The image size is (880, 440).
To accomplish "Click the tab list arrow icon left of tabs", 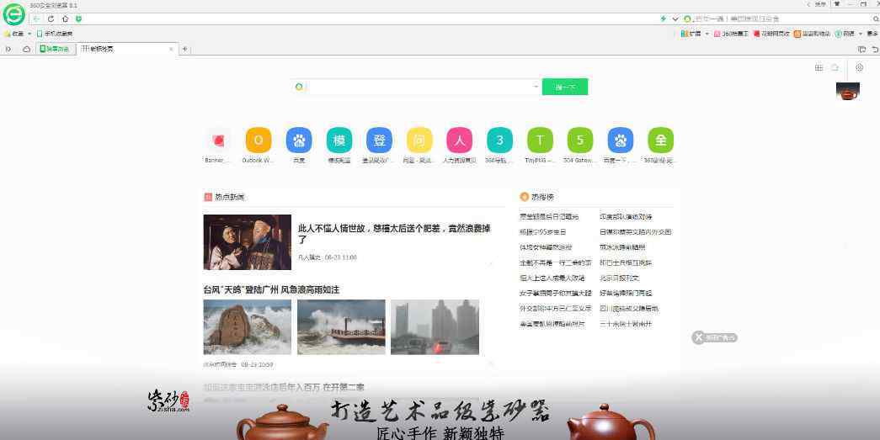I will coord(8,50).
